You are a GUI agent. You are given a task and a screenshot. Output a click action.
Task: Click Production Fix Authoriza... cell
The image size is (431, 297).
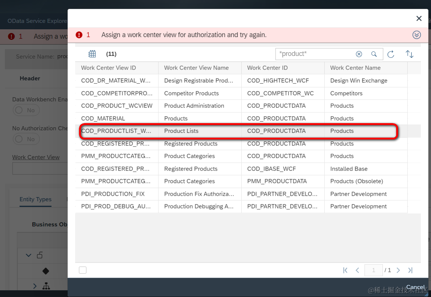point(199,194)
